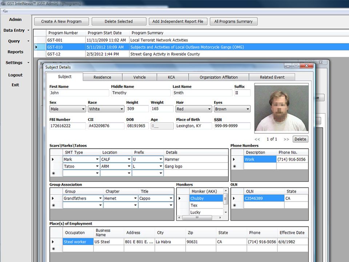Click the All Programs Summary button
Viewport: 349px width, 262px height.
tap(234, 21)
